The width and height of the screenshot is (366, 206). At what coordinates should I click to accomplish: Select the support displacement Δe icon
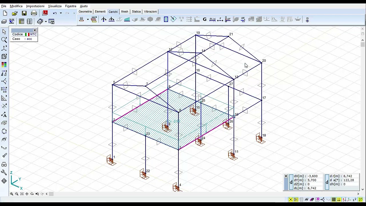coord(243,19)
